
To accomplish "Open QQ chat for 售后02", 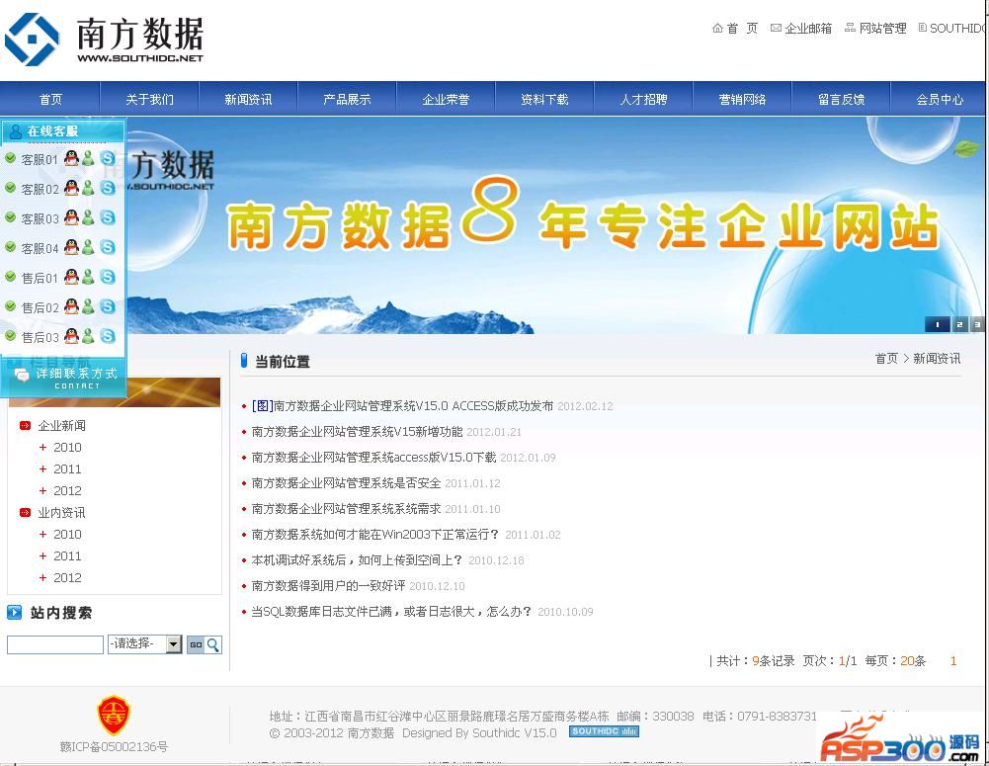I will click(x=72, y=306).
